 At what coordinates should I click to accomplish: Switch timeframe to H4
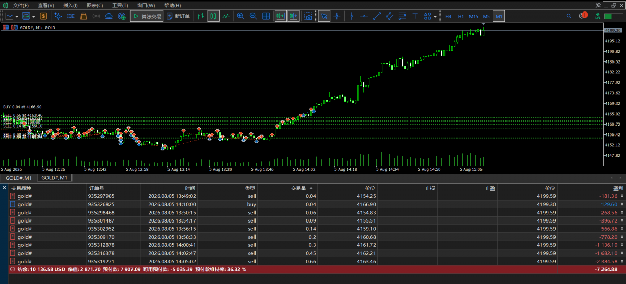coord(448,16)
